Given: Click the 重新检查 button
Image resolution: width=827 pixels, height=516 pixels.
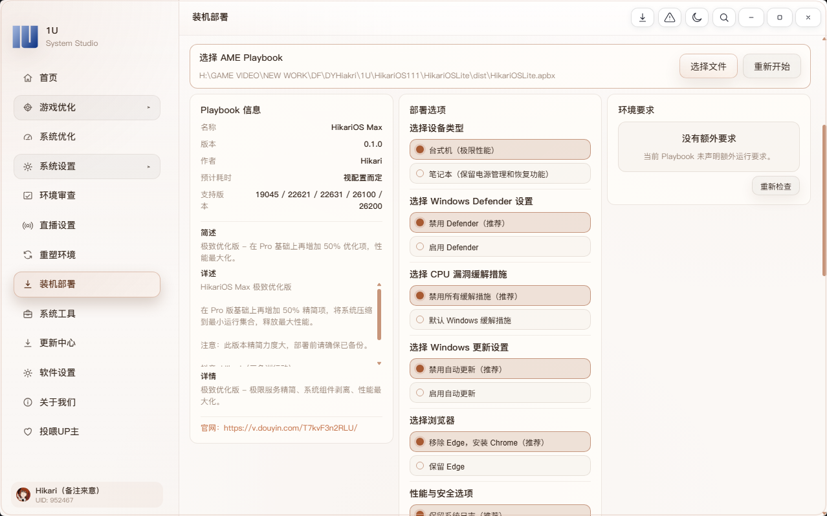Looking at the screenshot, I should coord(776,186).
